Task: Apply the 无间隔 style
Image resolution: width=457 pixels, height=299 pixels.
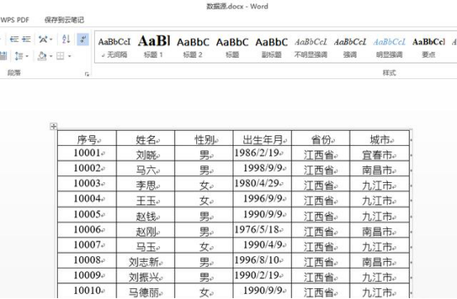Action: point(114,47)
